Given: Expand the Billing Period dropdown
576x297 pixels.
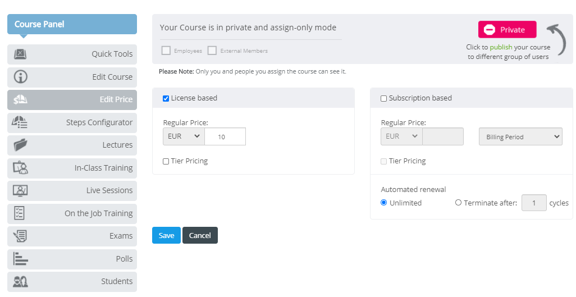Looking at the screenshot, I should coord(520,137).
